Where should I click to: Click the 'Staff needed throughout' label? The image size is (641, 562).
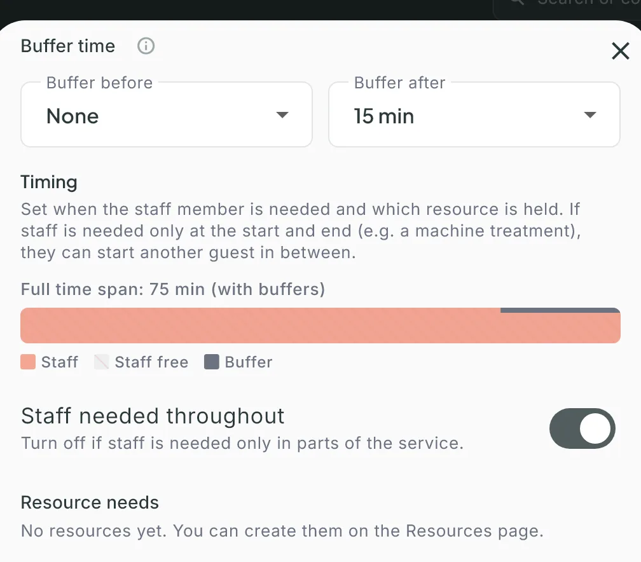point(153,416)
